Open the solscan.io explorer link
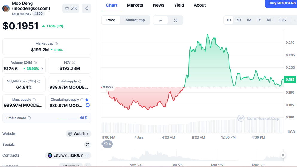297x167 pixels. click(71, 166)
